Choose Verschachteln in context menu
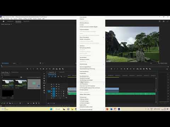 point(91,58)
